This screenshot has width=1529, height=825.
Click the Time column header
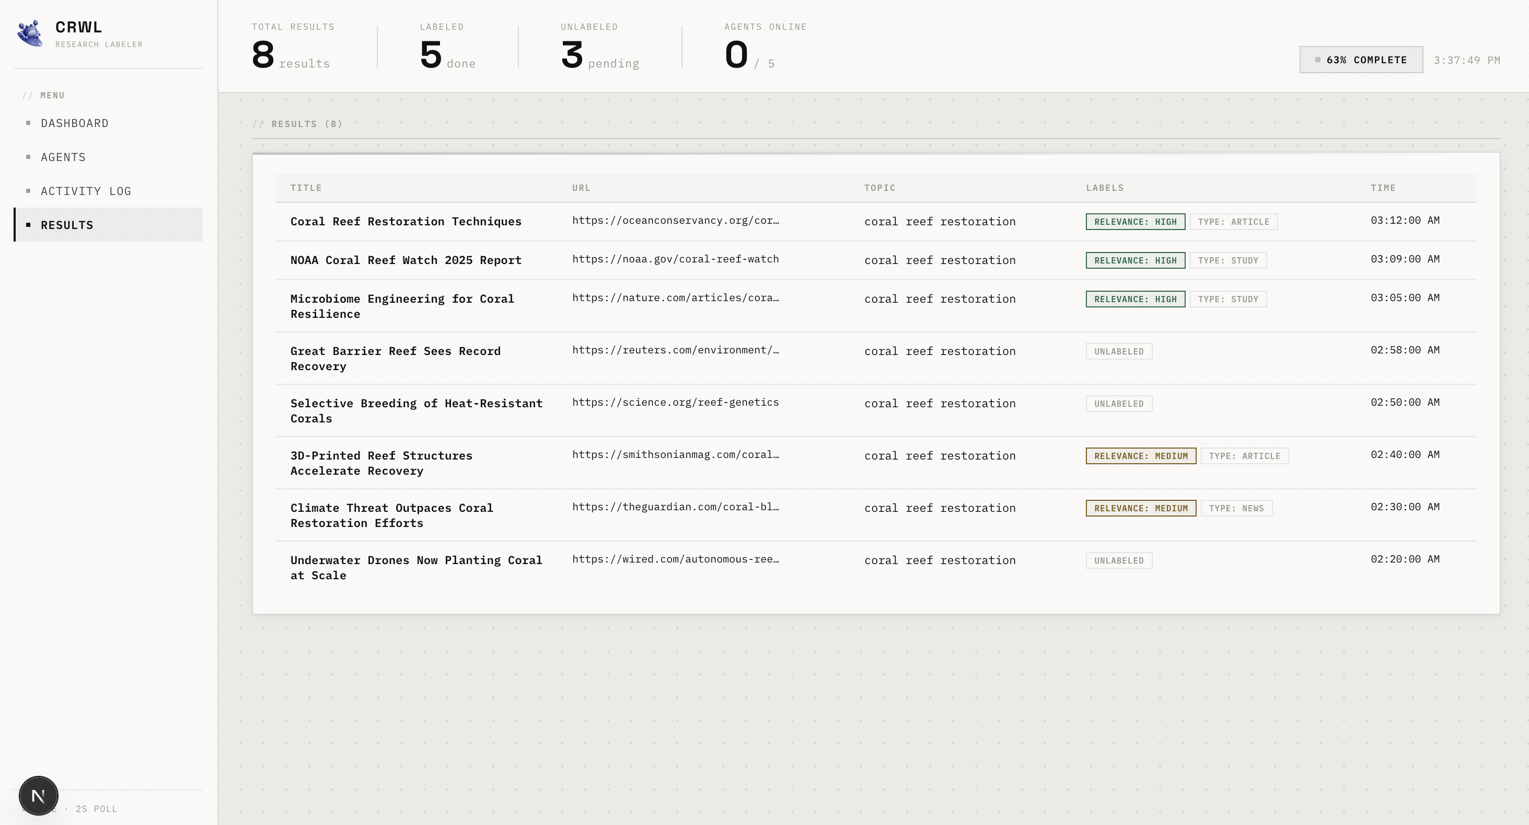[1382, 188]
